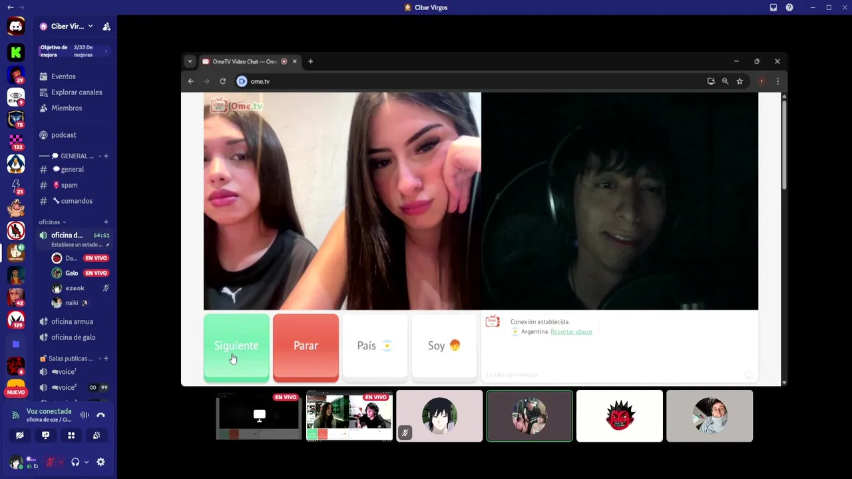Open the green K server icon

tap(16, 52)
